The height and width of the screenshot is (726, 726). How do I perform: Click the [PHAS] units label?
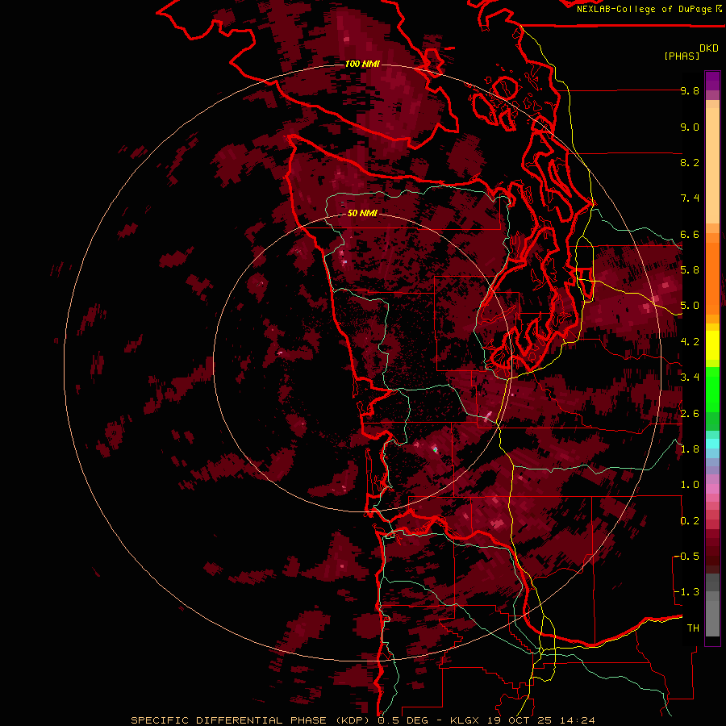(682, 56)
